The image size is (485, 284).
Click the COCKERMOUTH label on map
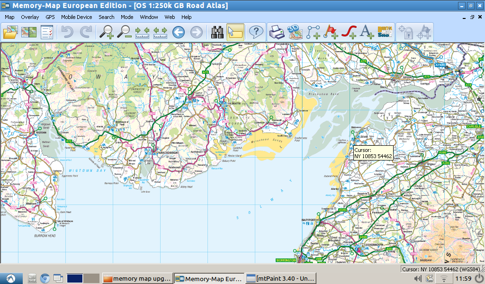coord(374,244)
